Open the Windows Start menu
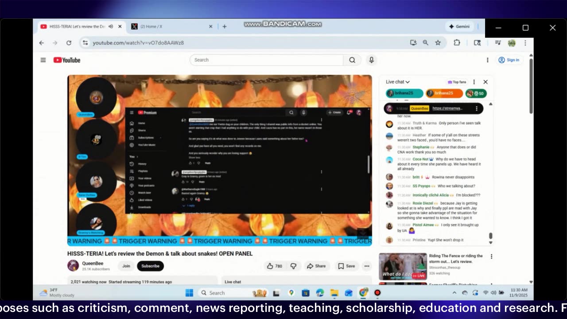The height and width of the screenshot is (319, 567). tap(189, 293)
